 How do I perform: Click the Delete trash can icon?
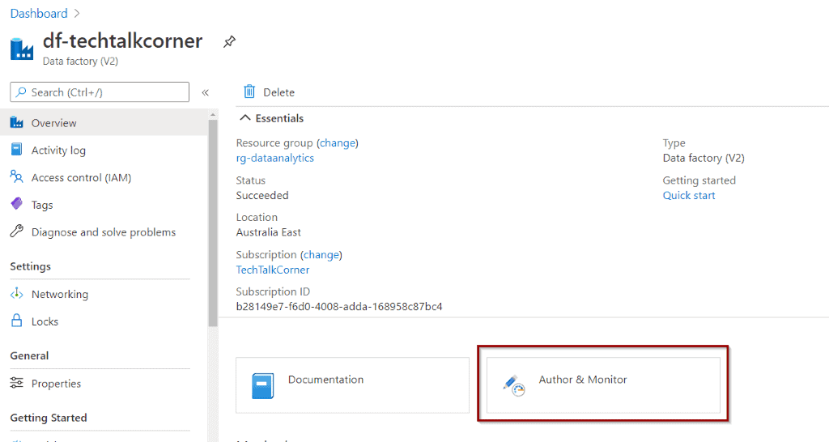[x=249, y=91]
